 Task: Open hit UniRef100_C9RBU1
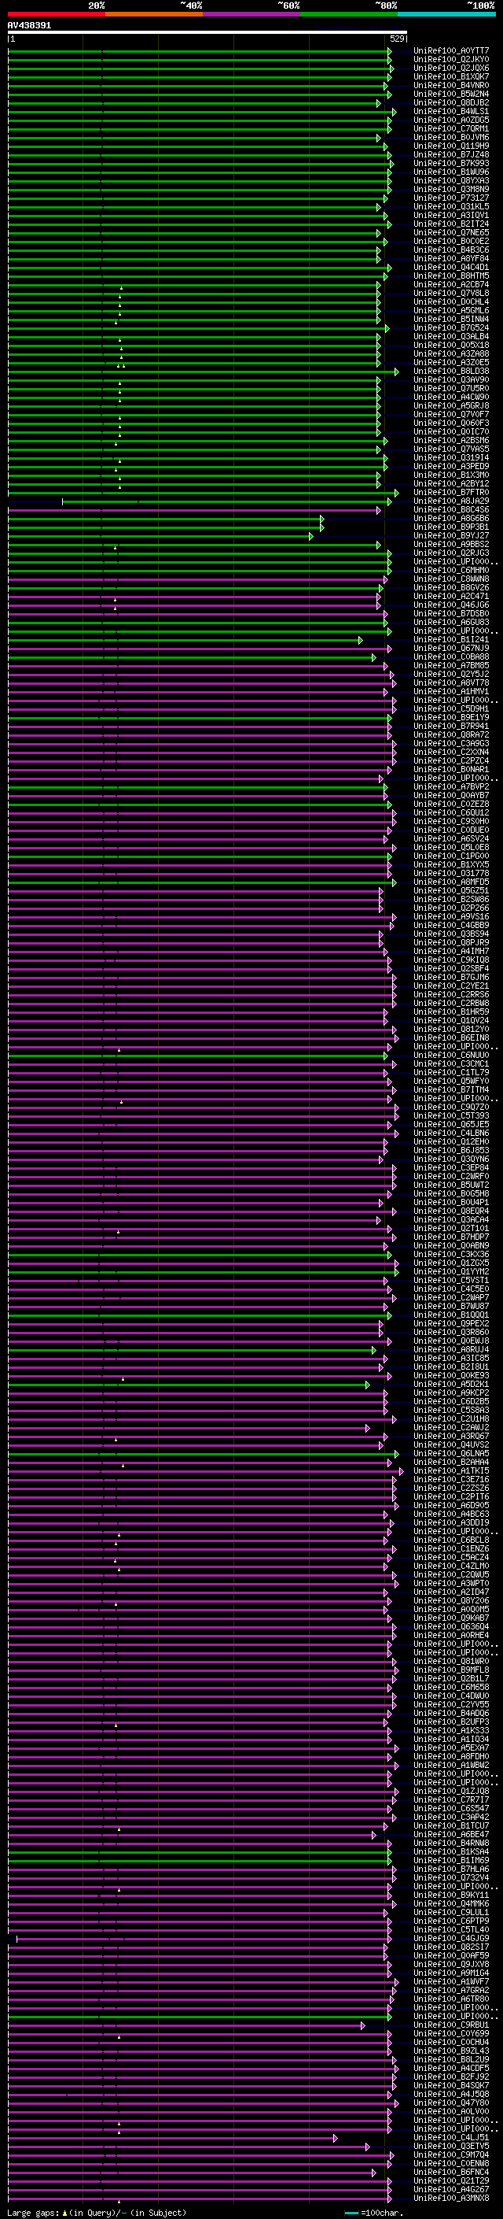[x=451, y=2026]
